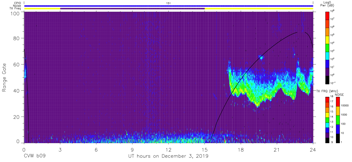Click the purple segment of TX Freq bar
The image size is (352, 162).
click(132, 9)
